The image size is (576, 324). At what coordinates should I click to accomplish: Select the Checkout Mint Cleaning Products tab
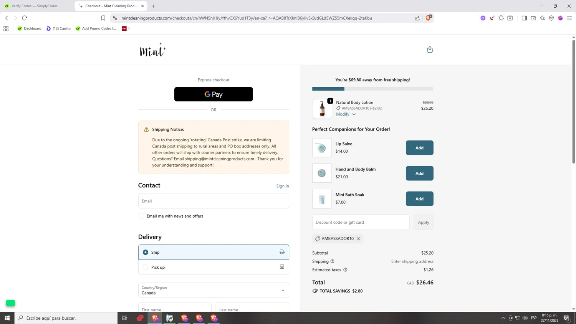point(110,6)
